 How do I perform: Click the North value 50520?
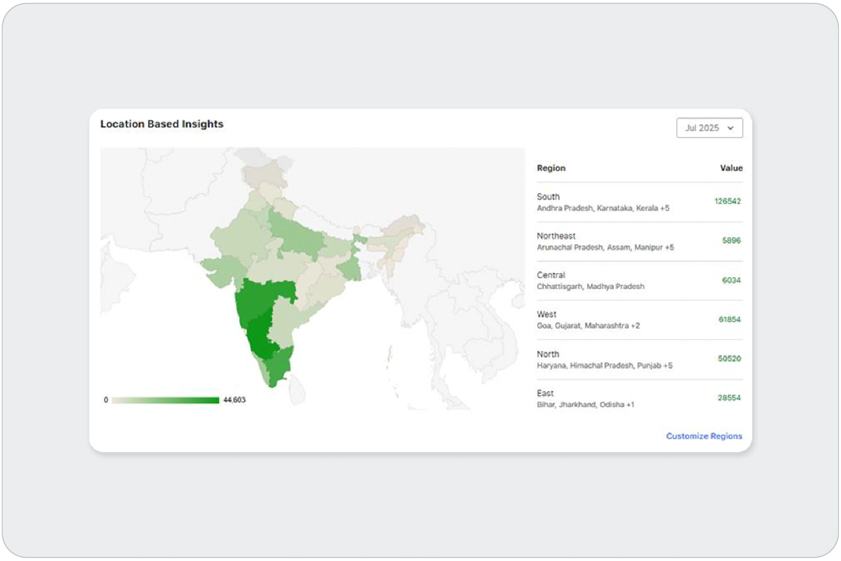pyautogui.click(x=729, y=359)
